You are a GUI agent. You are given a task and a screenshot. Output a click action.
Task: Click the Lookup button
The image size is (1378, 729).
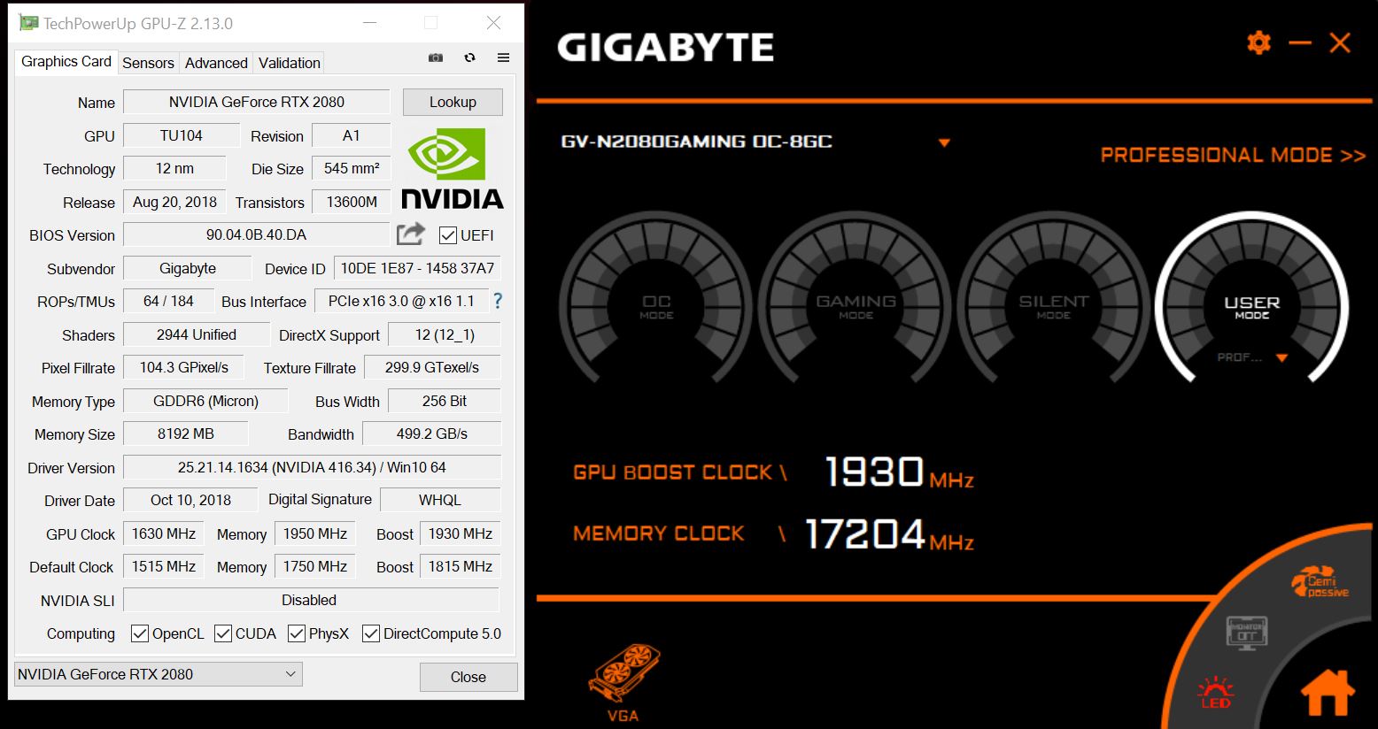453,102
